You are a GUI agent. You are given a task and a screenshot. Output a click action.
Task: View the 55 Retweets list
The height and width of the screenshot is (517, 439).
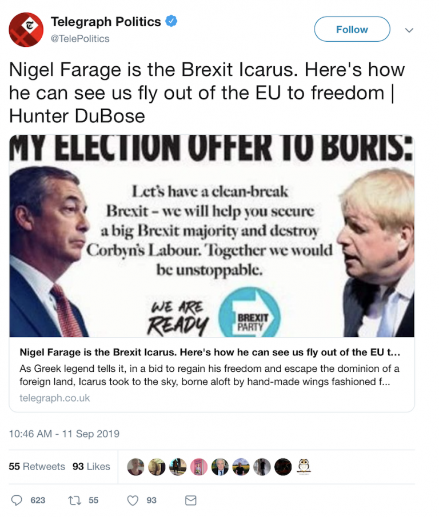click(x=37, y=467)
